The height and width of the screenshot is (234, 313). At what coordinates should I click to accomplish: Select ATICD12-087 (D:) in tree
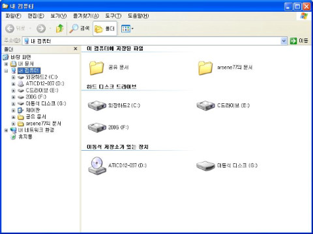pos(45,83)
